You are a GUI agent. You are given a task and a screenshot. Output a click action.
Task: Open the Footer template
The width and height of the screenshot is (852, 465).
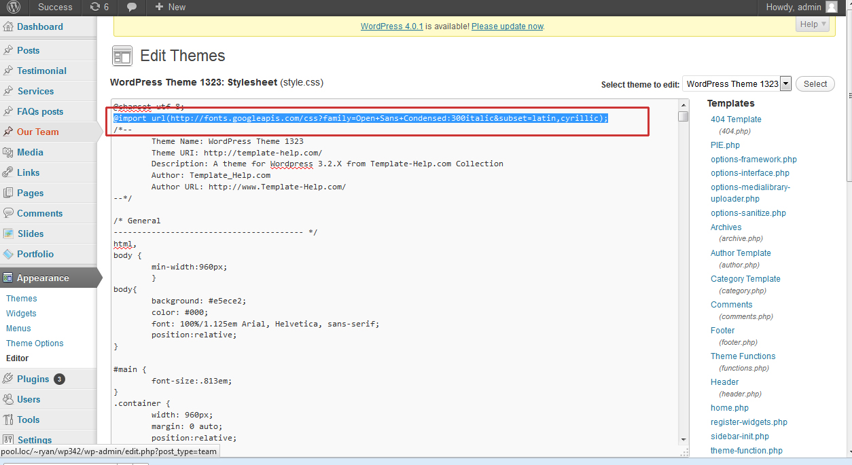[723, 331]
